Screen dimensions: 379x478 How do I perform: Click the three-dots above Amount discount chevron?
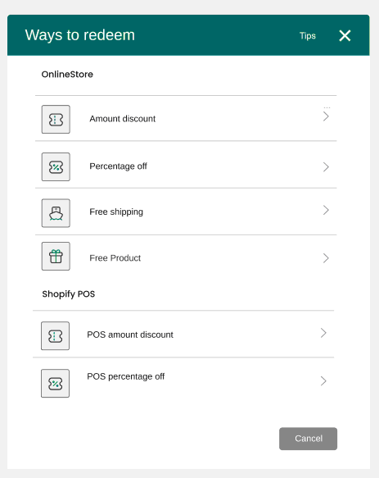(x=327, y=107)
